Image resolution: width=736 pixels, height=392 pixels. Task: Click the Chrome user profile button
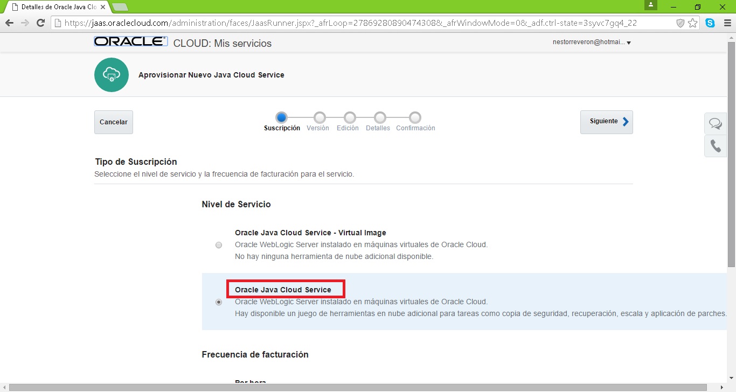coord(651,5)
